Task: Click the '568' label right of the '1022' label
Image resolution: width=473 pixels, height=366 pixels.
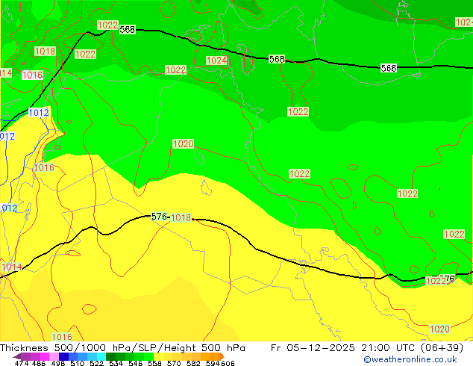Action: coord(128,29)
